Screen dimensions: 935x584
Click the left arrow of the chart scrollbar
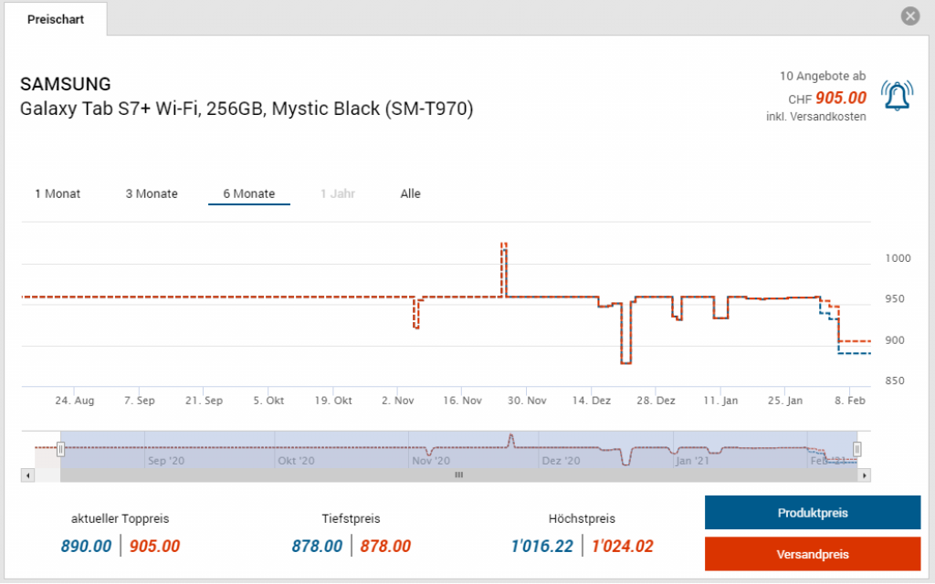(27, 474)
